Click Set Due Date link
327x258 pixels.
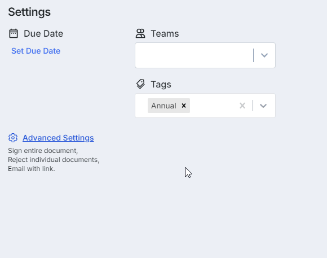pos(36,51)
